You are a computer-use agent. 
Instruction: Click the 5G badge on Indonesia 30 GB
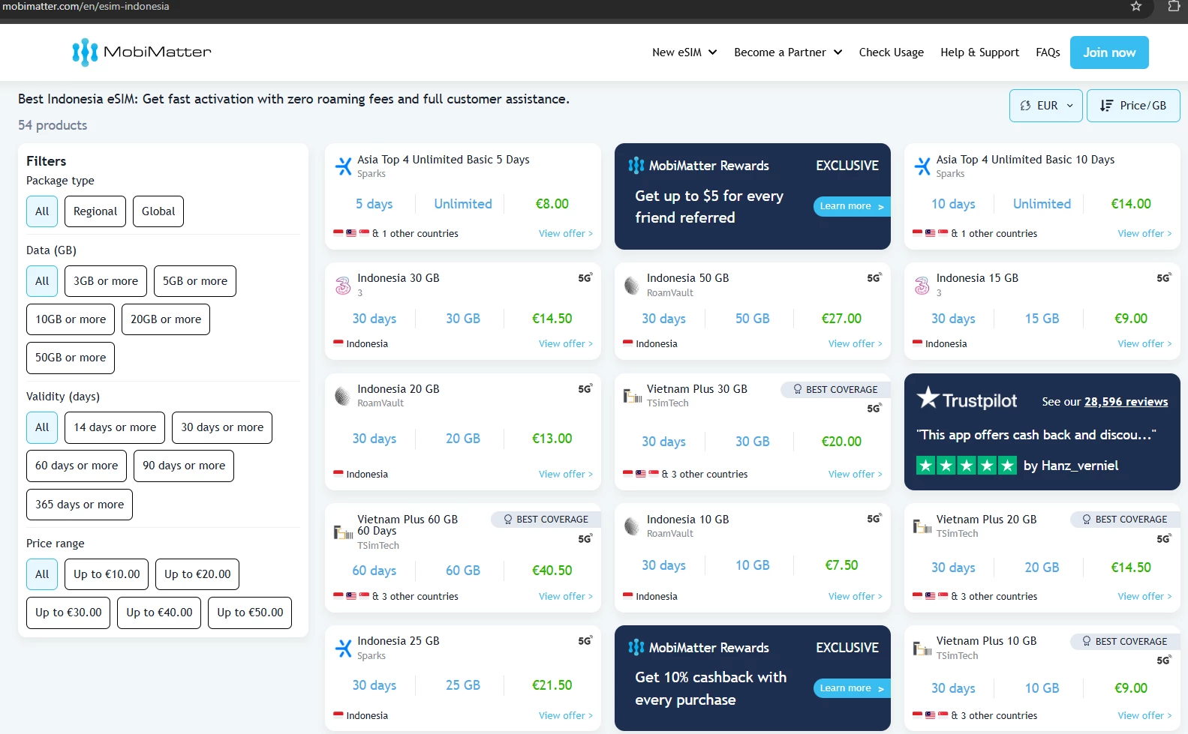(x=585, y=278)
